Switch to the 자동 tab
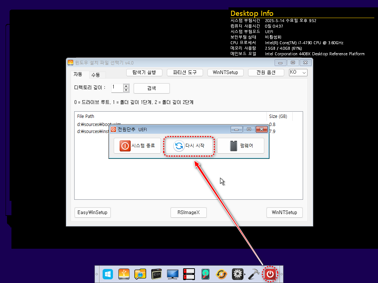The width and height of the screenshot is (378, 283). pos(78,74)
